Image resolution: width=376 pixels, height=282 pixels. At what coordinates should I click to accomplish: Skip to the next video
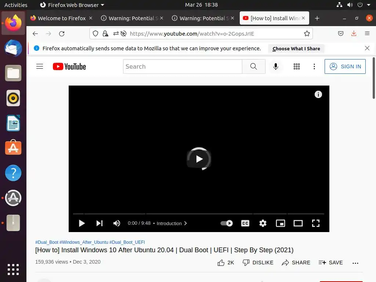[x=99, y=223]
